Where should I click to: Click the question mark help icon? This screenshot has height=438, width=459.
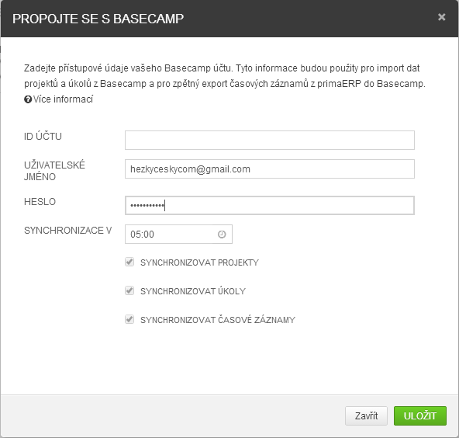point(28,99)
